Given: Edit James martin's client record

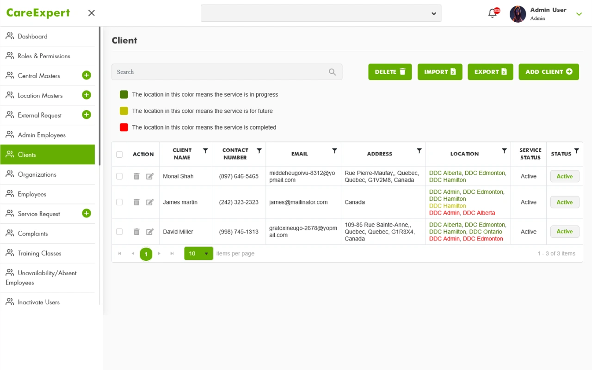Looking at the screenshot, I should [x=150, y=202].
